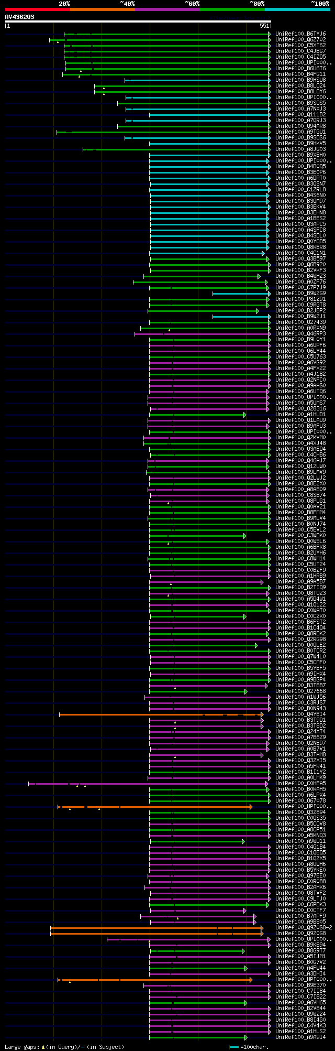Select label UniRef100_Q111B2

[300, 114]
